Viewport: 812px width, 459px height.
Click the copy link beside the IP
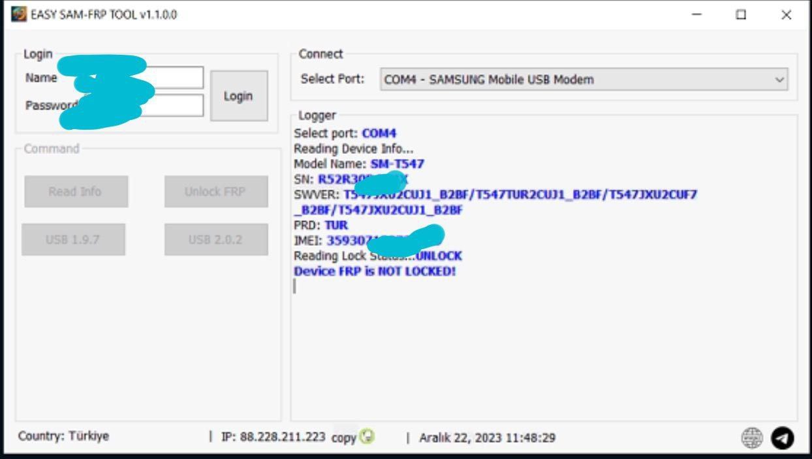(x=343, y=437)
